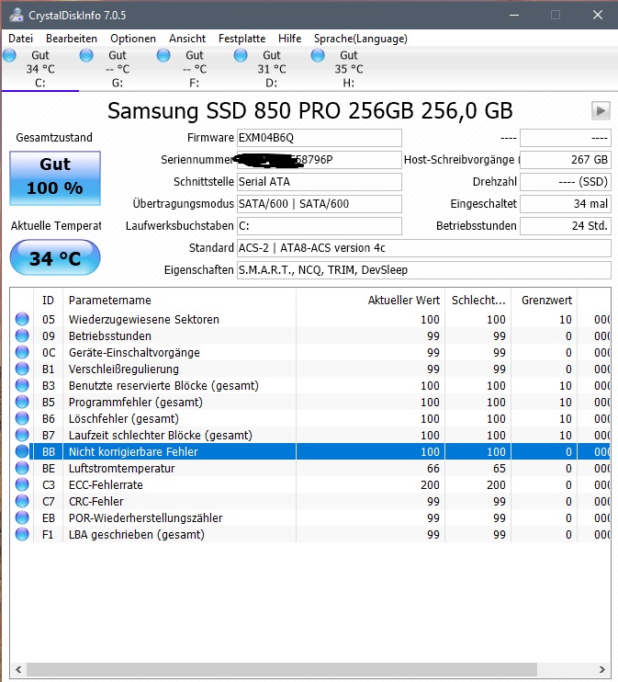Select the Verschleißregulierung parameter name
This screenshot has height=682, width=618.
coord(124,369)
